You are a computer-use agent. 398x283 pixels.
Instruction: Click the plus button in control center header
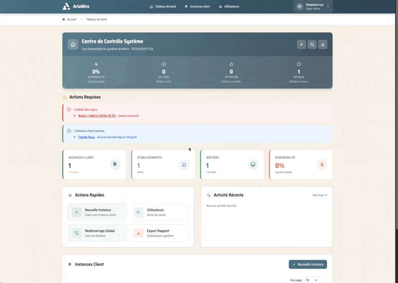[301, 44]
